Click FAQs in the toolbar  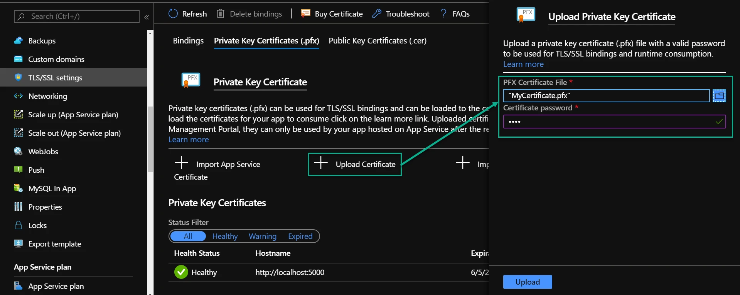455,13
